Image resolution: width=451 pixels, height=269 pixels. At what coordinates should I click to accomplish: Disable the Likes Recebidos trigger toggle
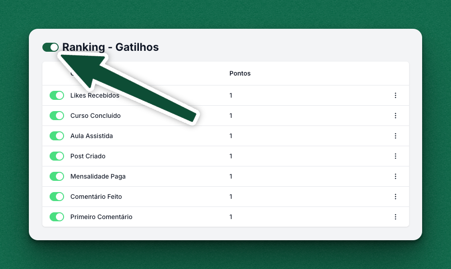(x=57, y=95)
